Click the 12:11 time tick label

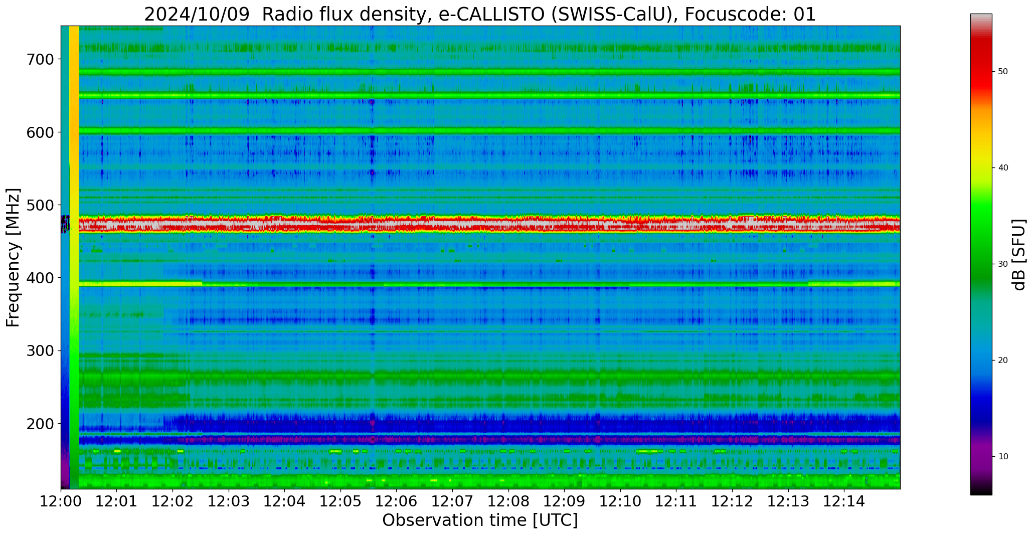pyautogui.click(x=676, y=501)
